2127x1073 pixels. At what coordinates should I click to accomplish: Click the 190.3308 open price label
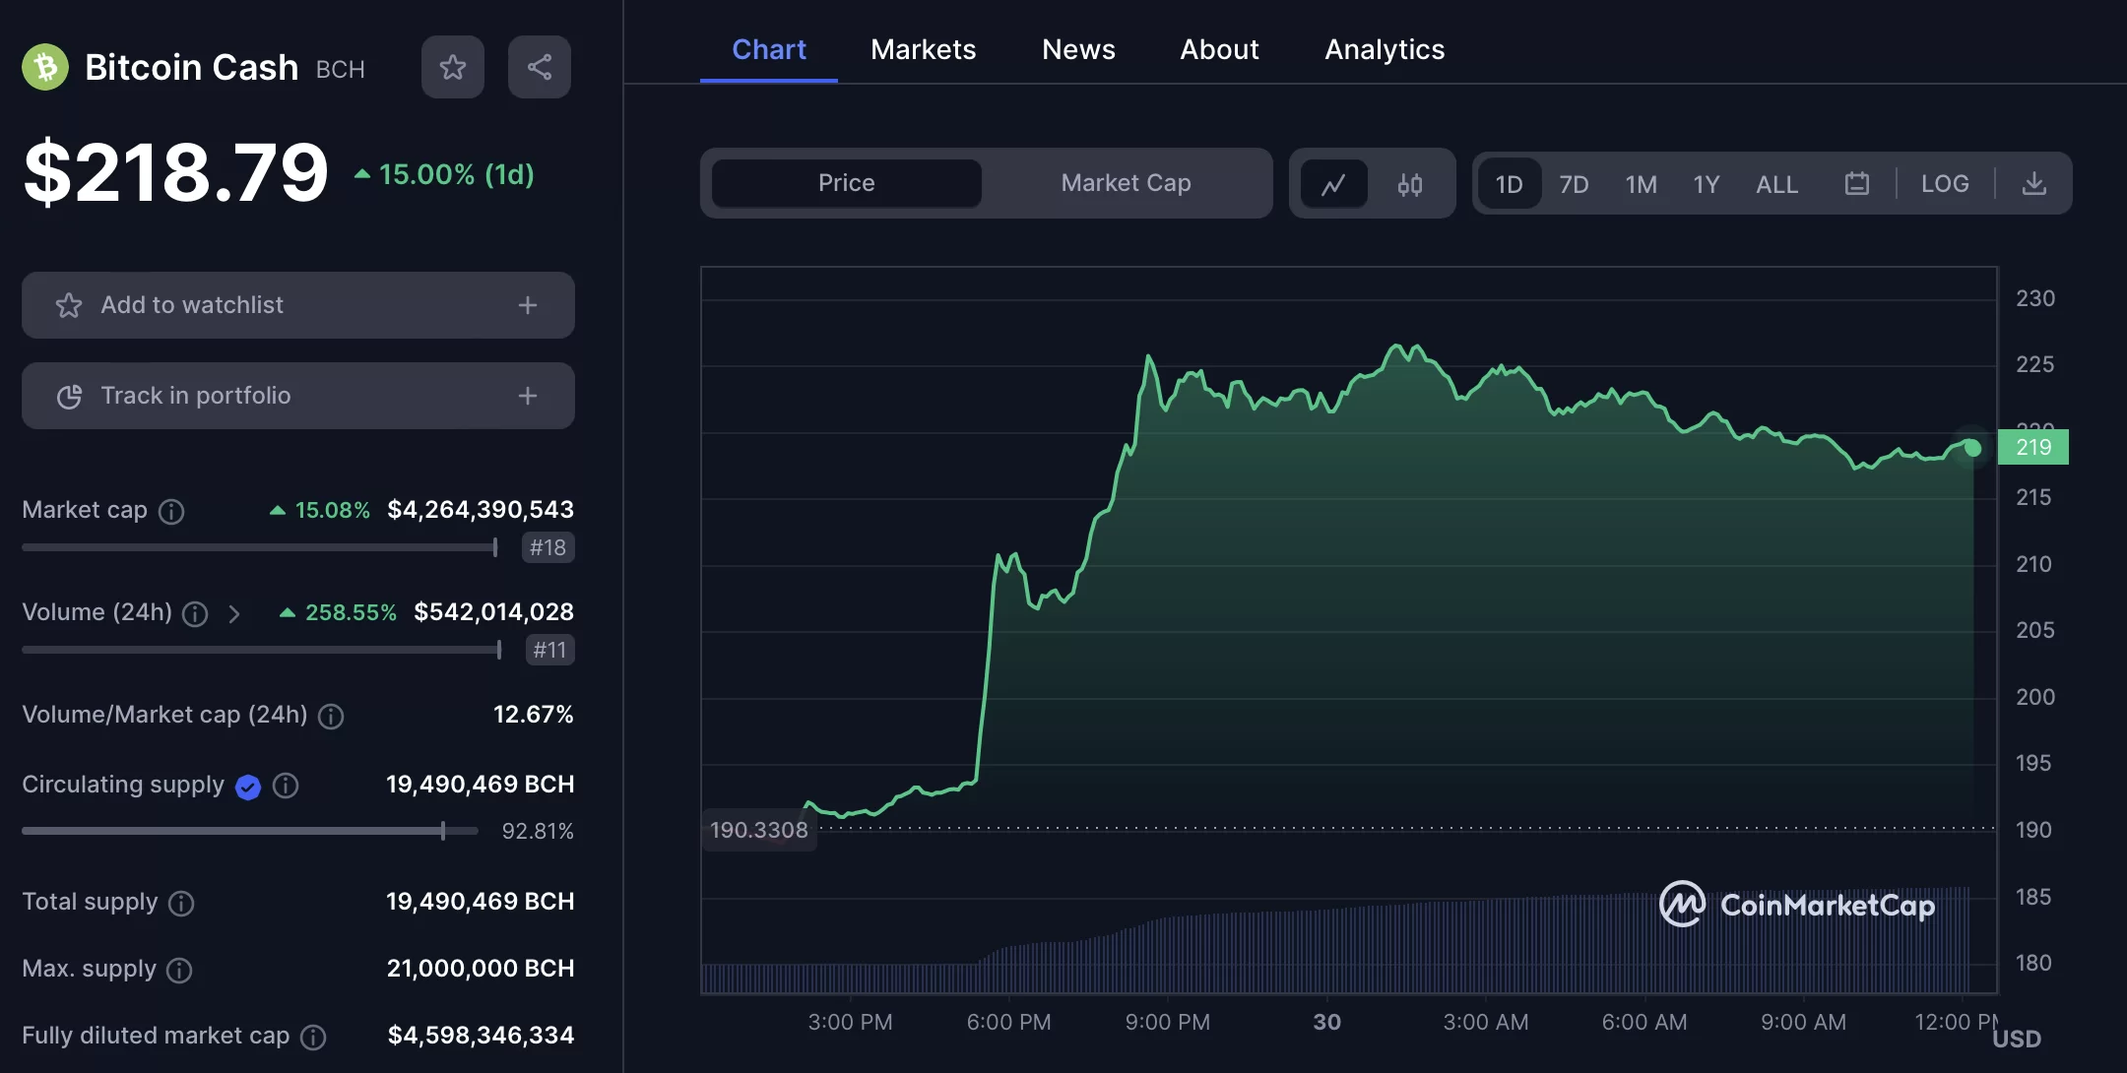point(759,830)
